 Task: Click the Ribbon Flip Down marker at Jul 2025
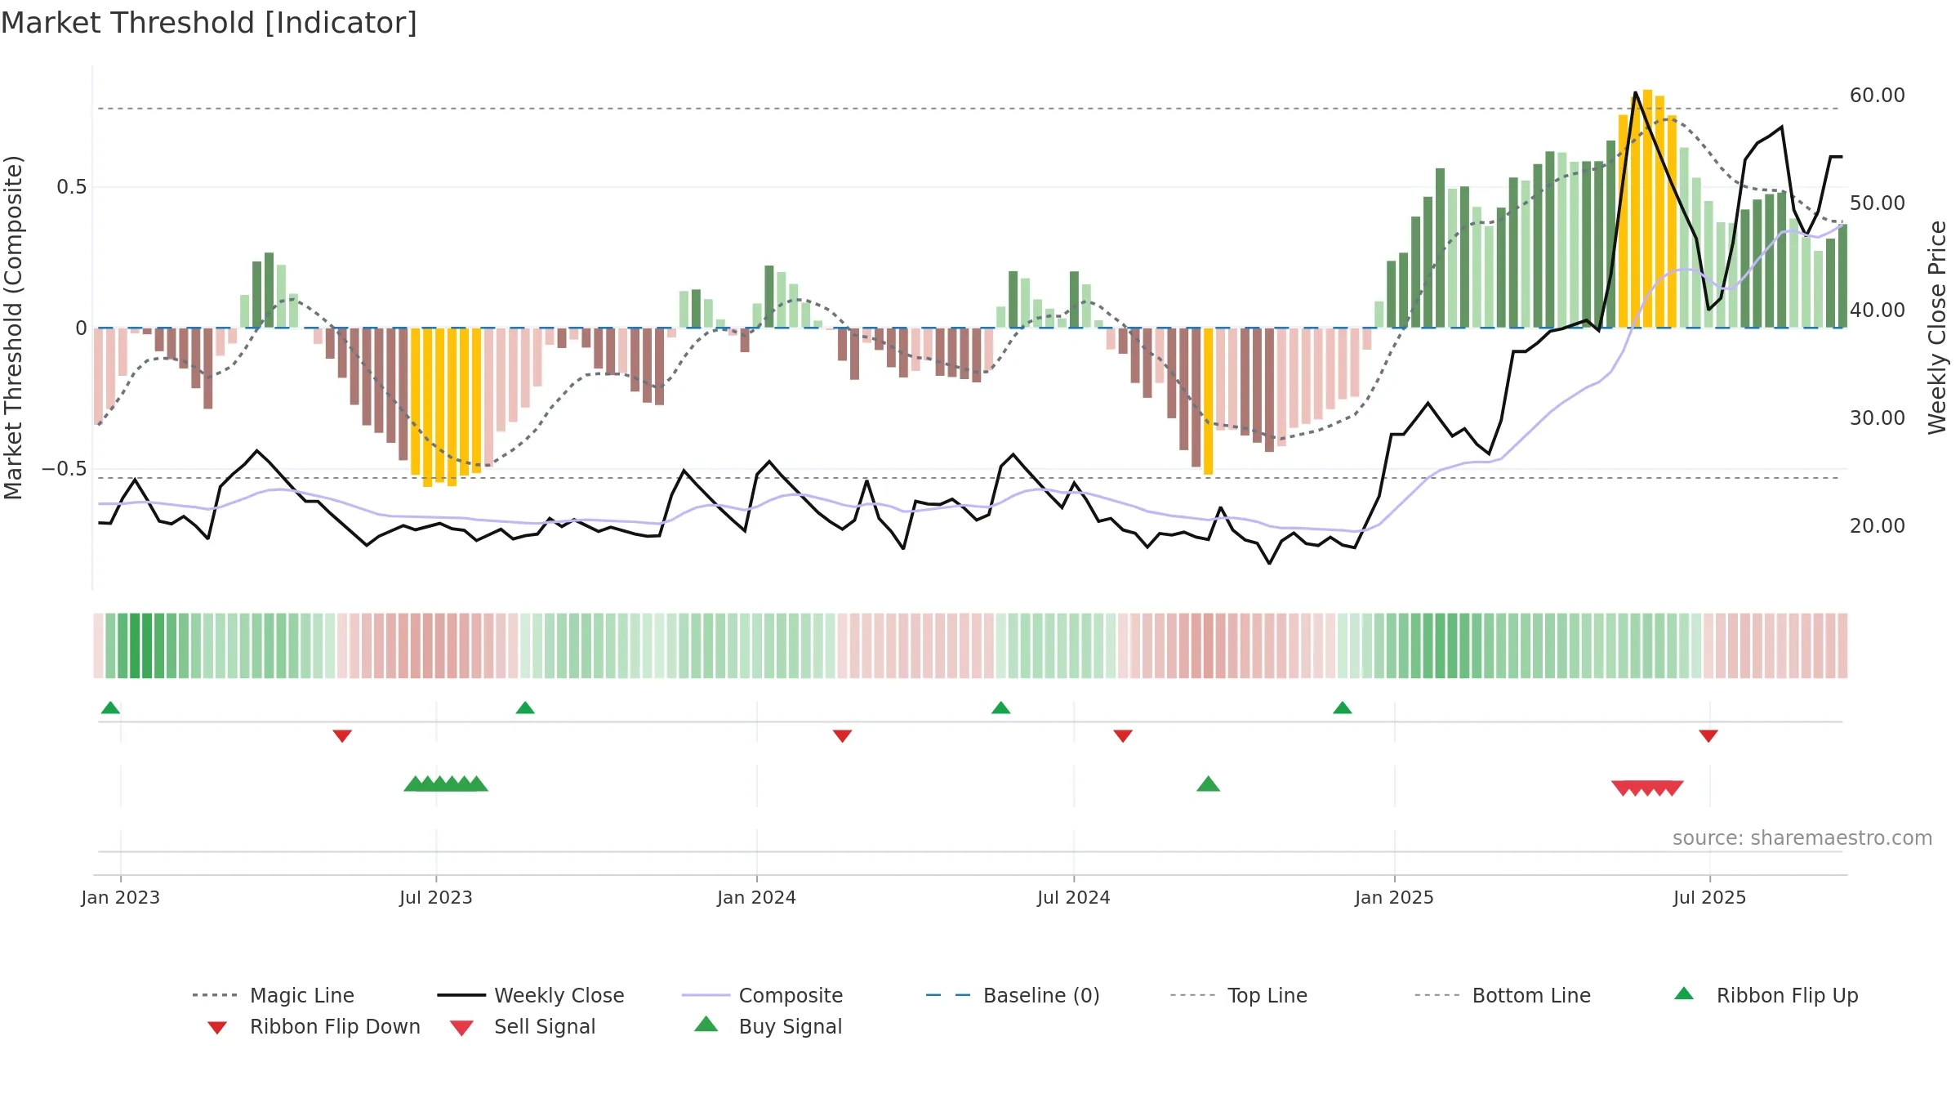1708,736
